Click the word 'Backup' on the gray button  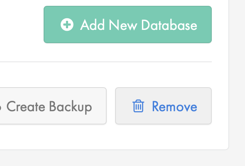click(71, 107)
